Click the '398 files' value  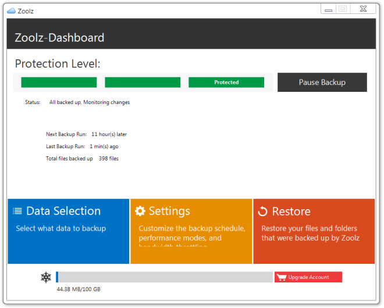point(108,159)
